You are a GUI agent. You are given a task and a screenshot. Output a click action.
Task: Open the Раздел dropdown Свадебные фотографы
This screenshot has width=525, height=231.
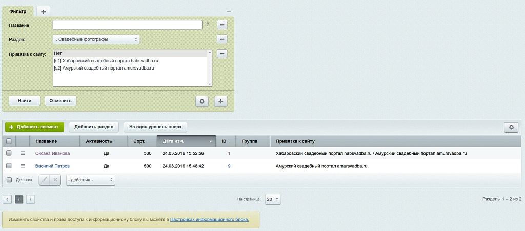coord(96,39)
